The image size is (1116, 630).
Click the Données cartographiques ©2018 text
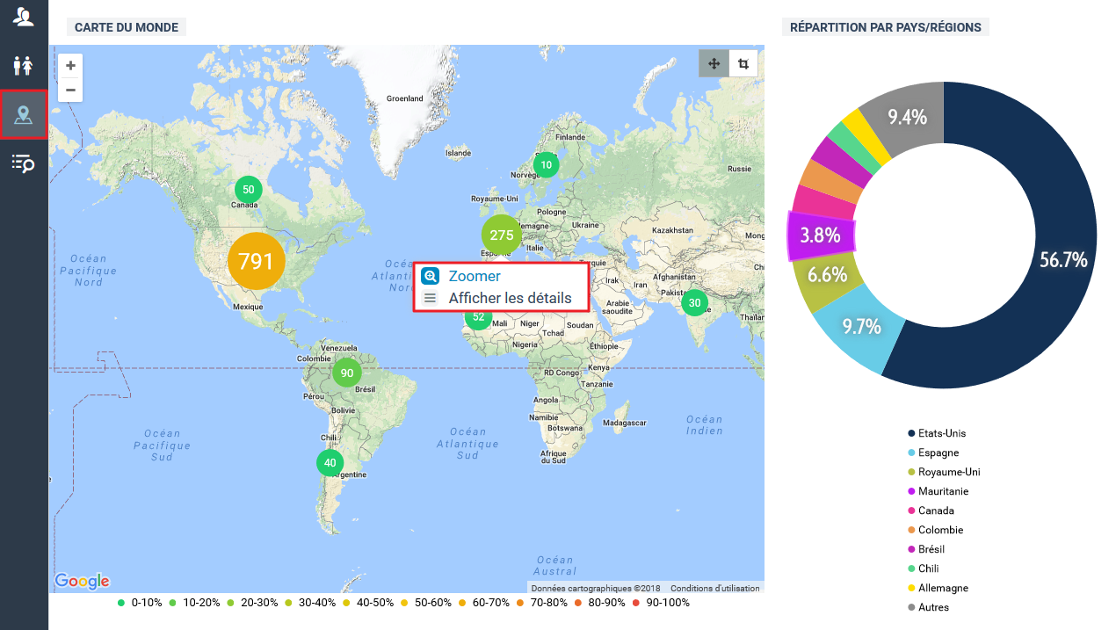coord(596,589)
